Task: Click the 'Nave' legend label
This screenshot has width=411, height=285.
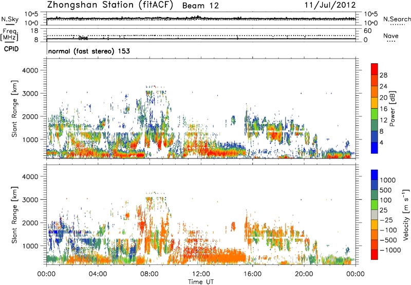Action: pyautogui.click(x=391, y=36)
